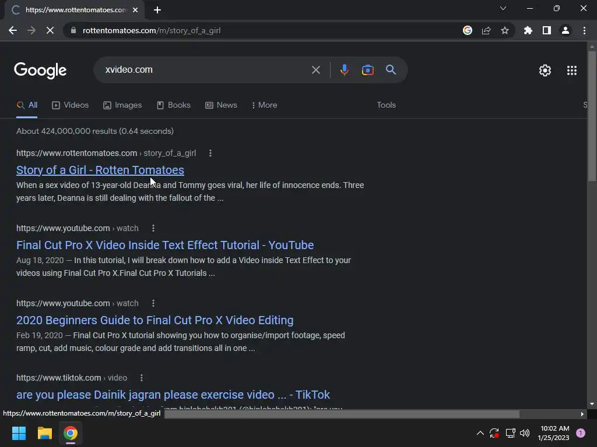
Task: Open File Explorer from the taskbar
Action: [44, 433]
